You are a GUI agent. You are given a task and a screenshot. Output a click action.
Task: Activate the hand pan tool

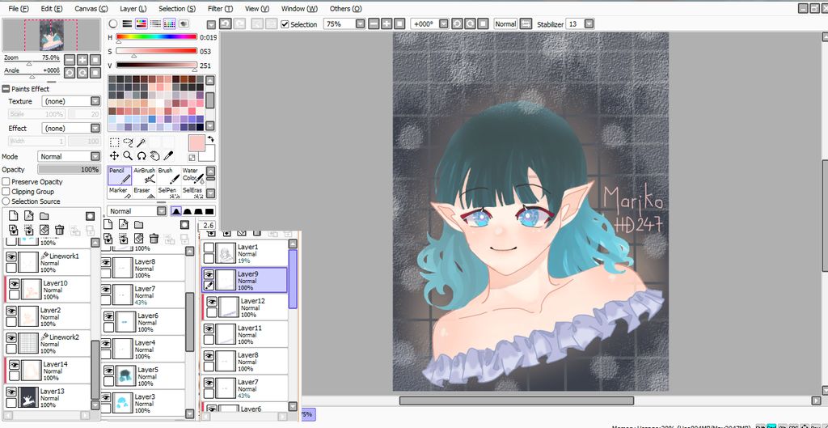tap(154, 155)
